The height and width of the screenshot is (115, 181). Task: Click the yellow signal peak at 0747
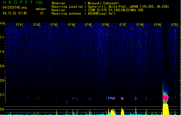coord(122,112)
